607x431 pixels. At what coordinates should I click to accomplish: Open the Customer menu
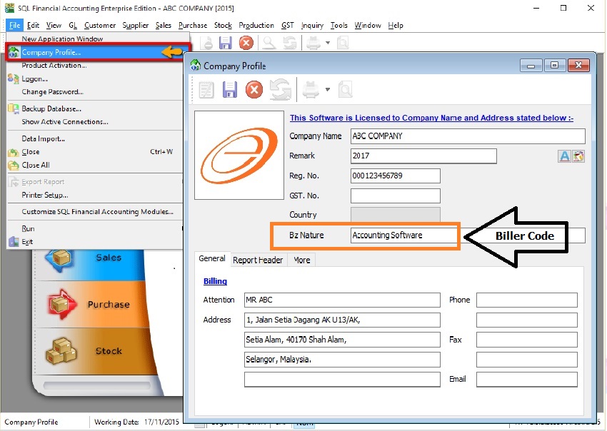pyautogui.click(x=100, y=25)
